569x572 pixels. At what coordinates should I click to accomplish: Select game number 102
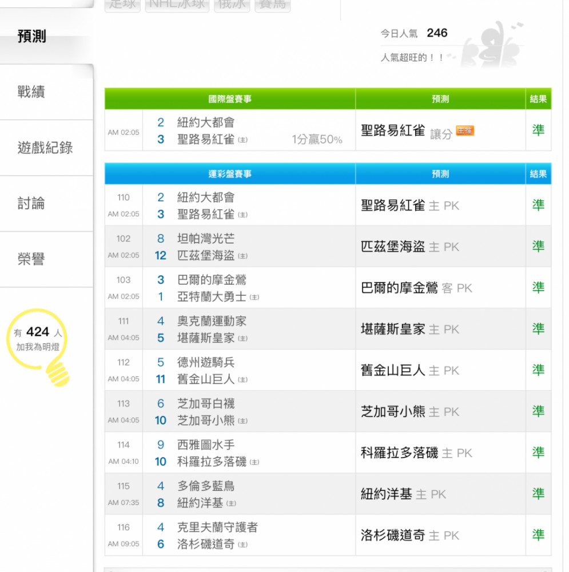coord(124,239)
